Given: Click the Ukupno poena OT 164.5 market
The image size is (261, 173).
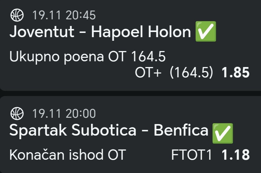Looking at the screenshot, I should pyautogui.click(x=88, y=57).
